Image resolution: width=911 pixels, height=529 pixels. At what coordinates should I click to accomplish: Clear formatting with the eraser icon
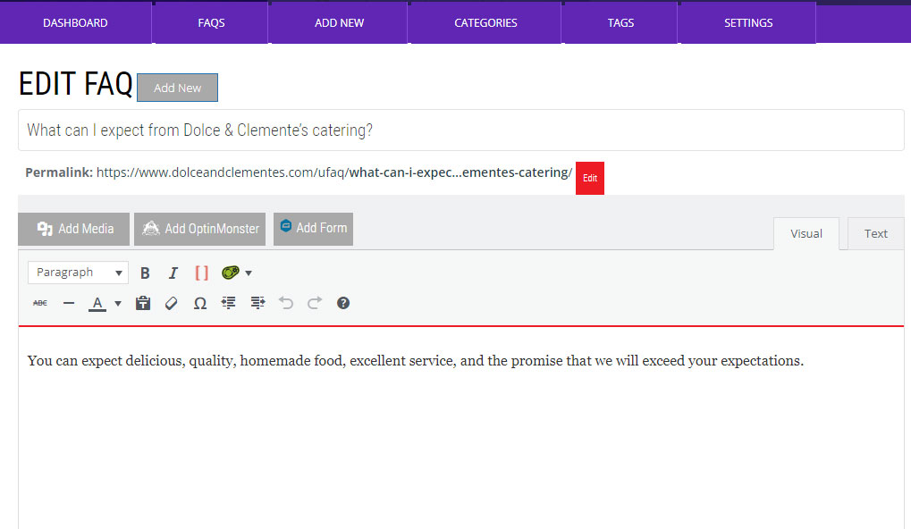coord(172,303)
